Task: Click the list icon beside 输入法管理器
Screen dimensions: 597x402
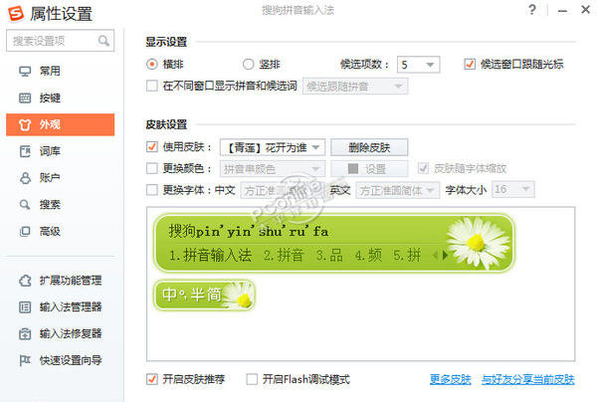Action: click(25, 306)
